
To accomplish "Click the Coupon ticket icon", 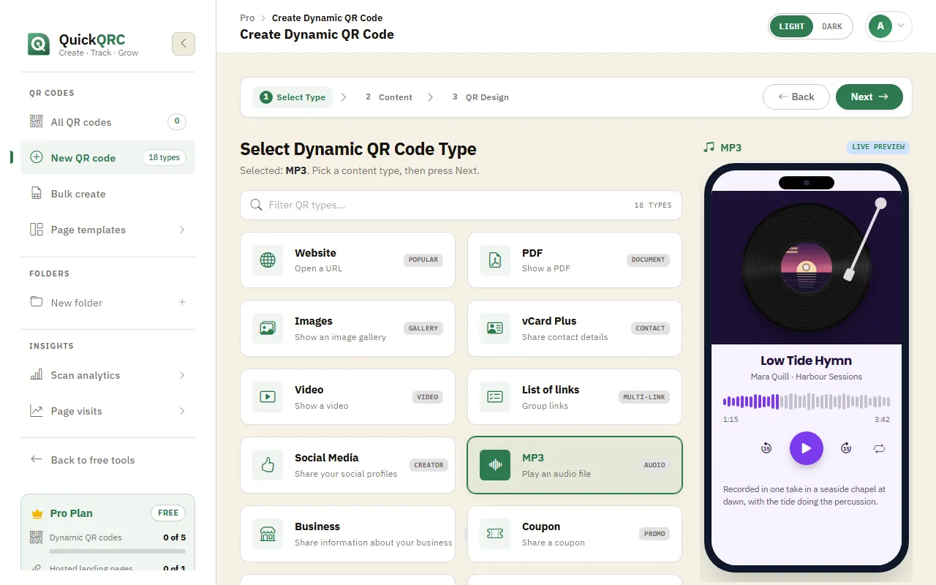I will (x=495, y=534).
